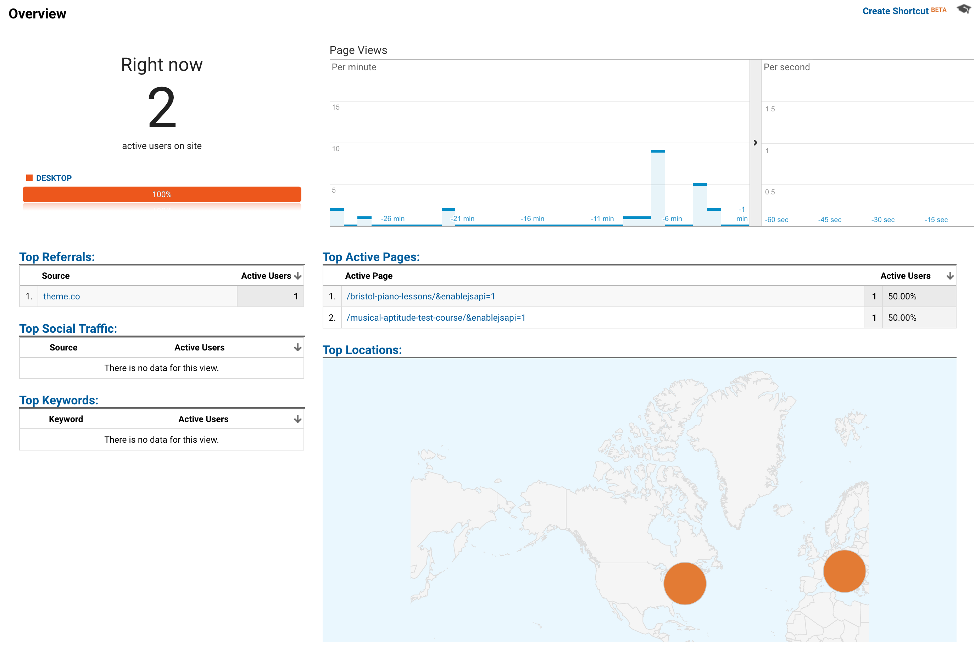Select the Per minute chart view
The height and width of the screenshot is (669, 975).
click(354, 67)
